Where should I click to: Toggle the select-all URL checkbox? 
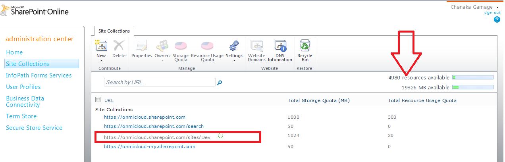(x=98, y=100)
